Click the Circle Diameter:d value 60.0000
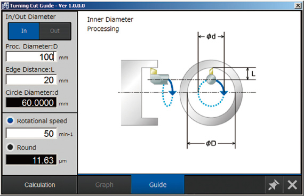This screenshot has height=196, width=304. pyautogui.click(x=31, y=102)
